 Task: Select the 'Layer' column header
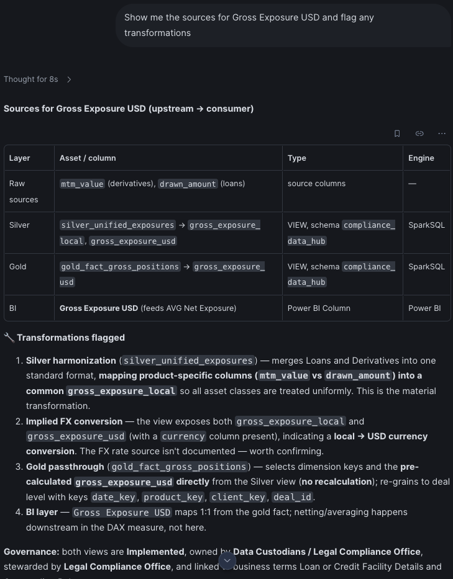(20, 158)
